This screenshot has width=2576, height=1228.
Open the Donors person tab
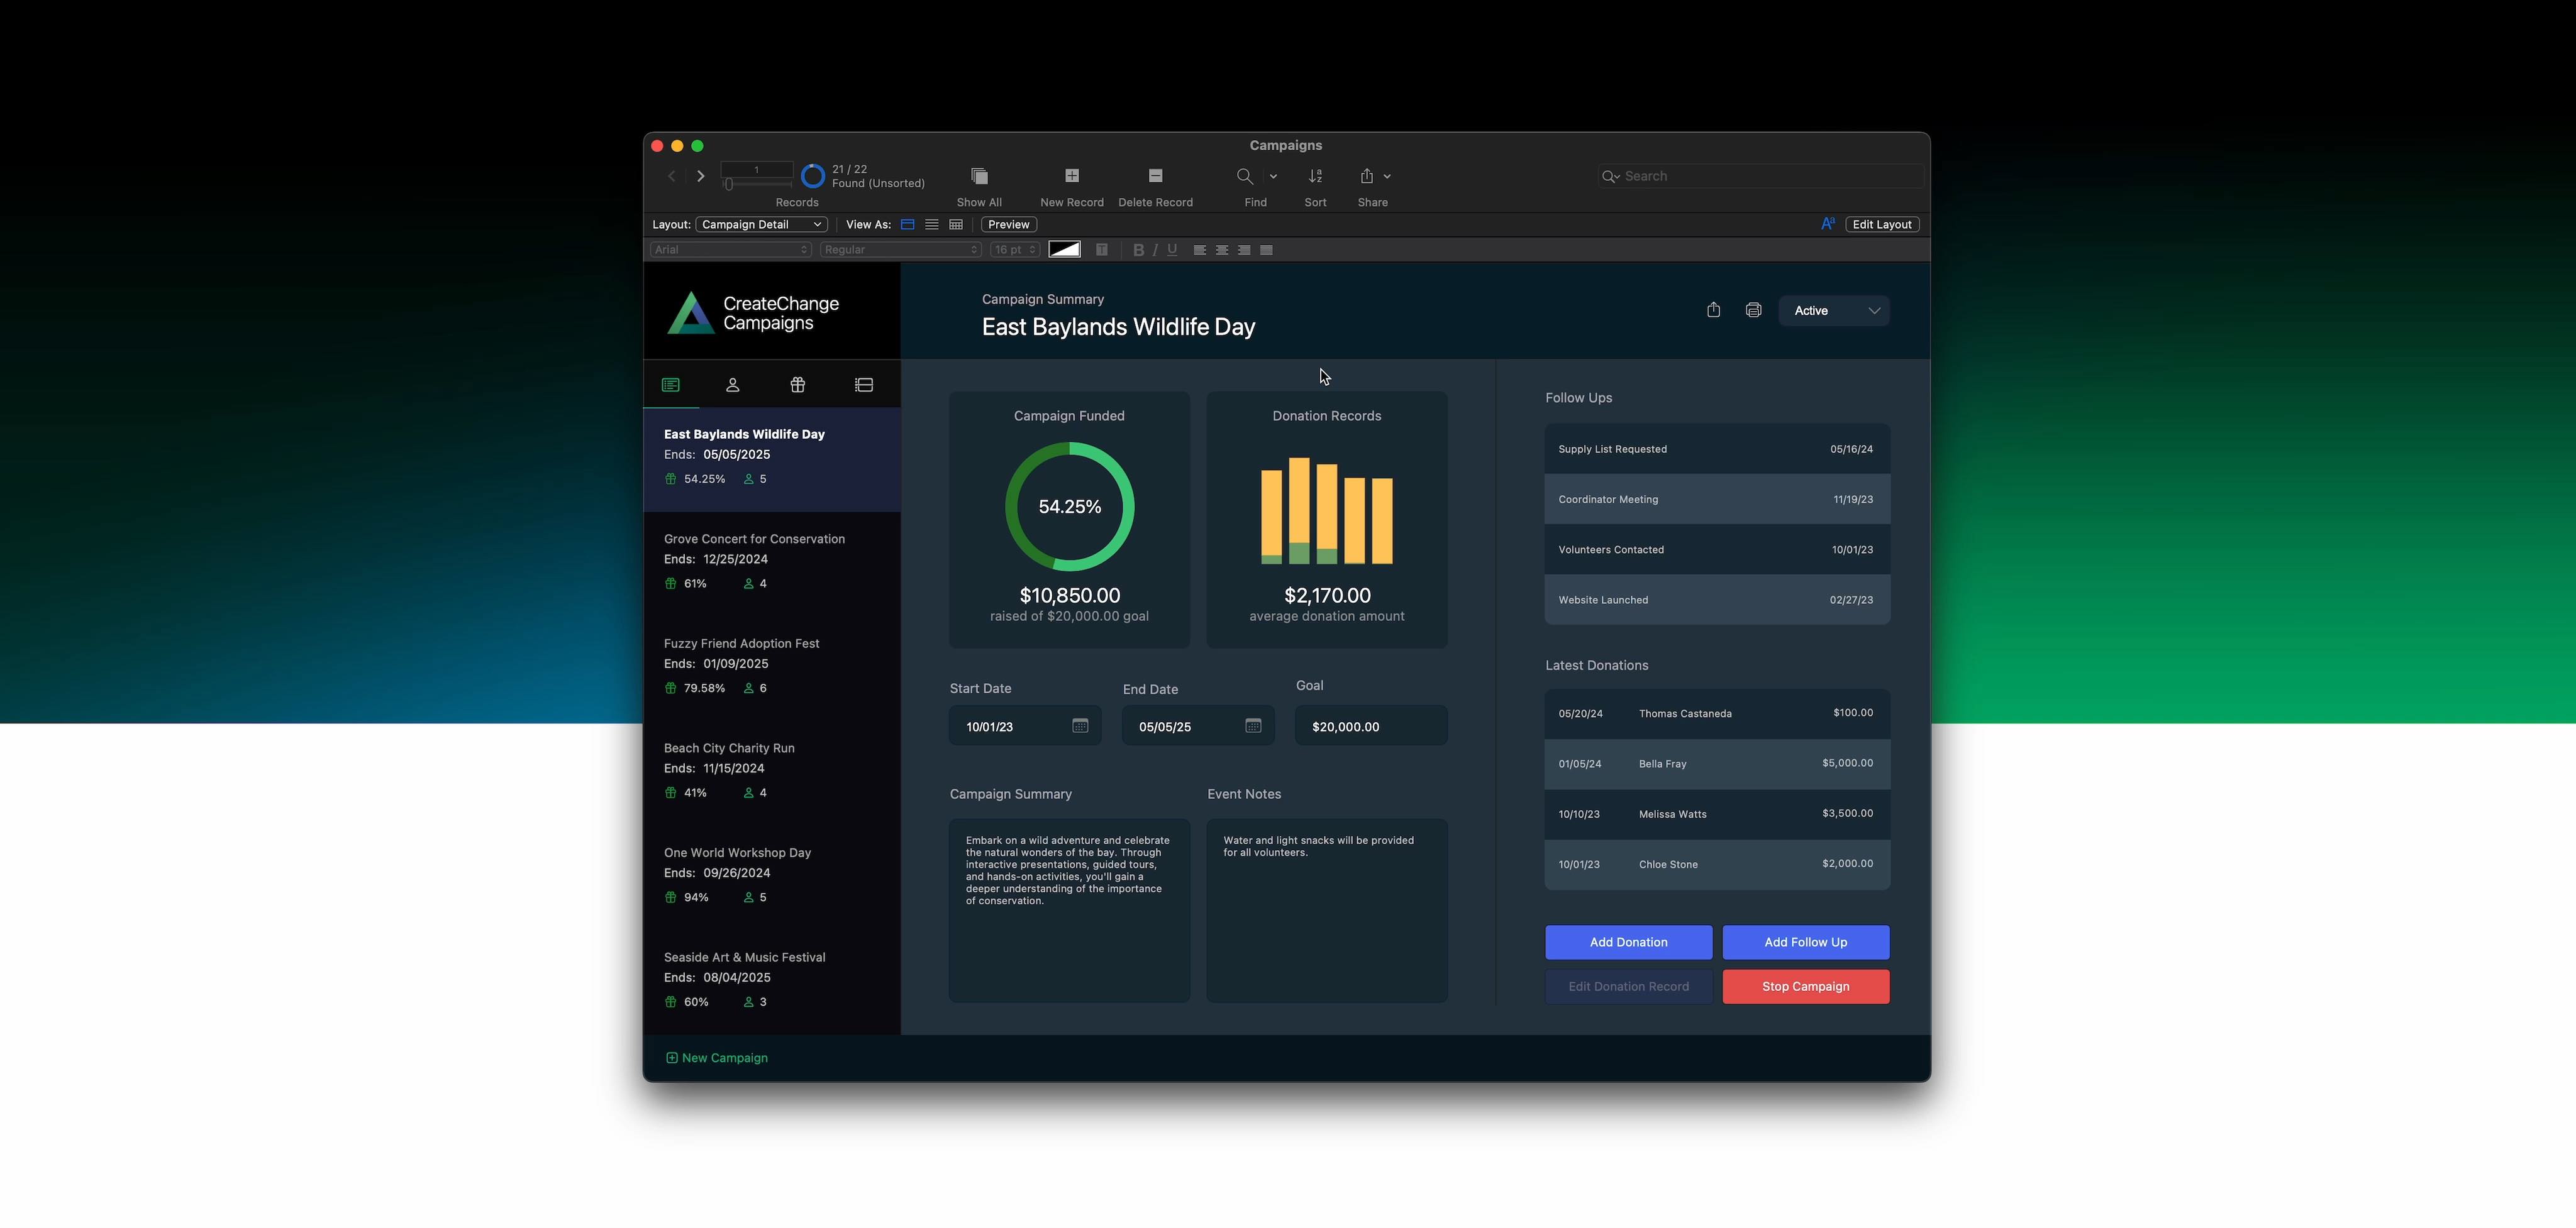(733, 385)
